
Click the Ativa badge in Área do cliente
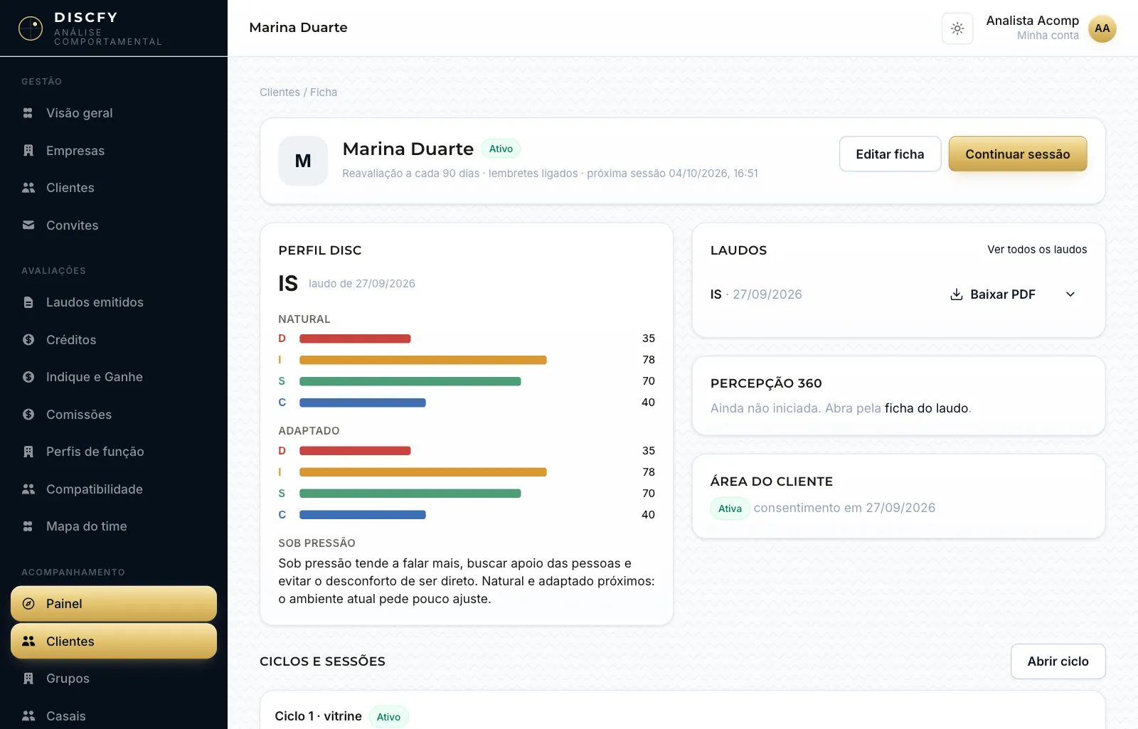[x=730, y=509]
